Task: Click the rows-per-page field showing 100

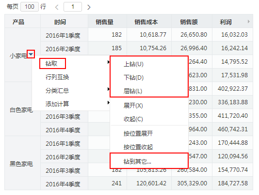Action: (30, 7)
